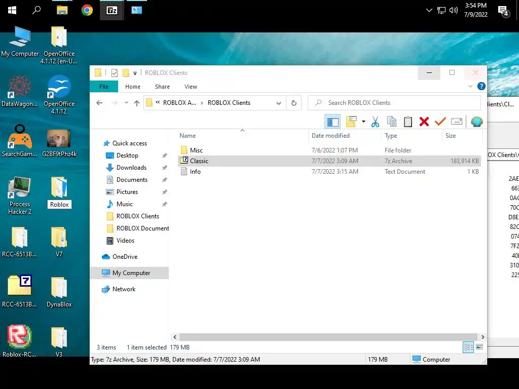Click the rename toolbar icon
The height and width of the screenshot is (389, 519).
(x=457, y=122)
